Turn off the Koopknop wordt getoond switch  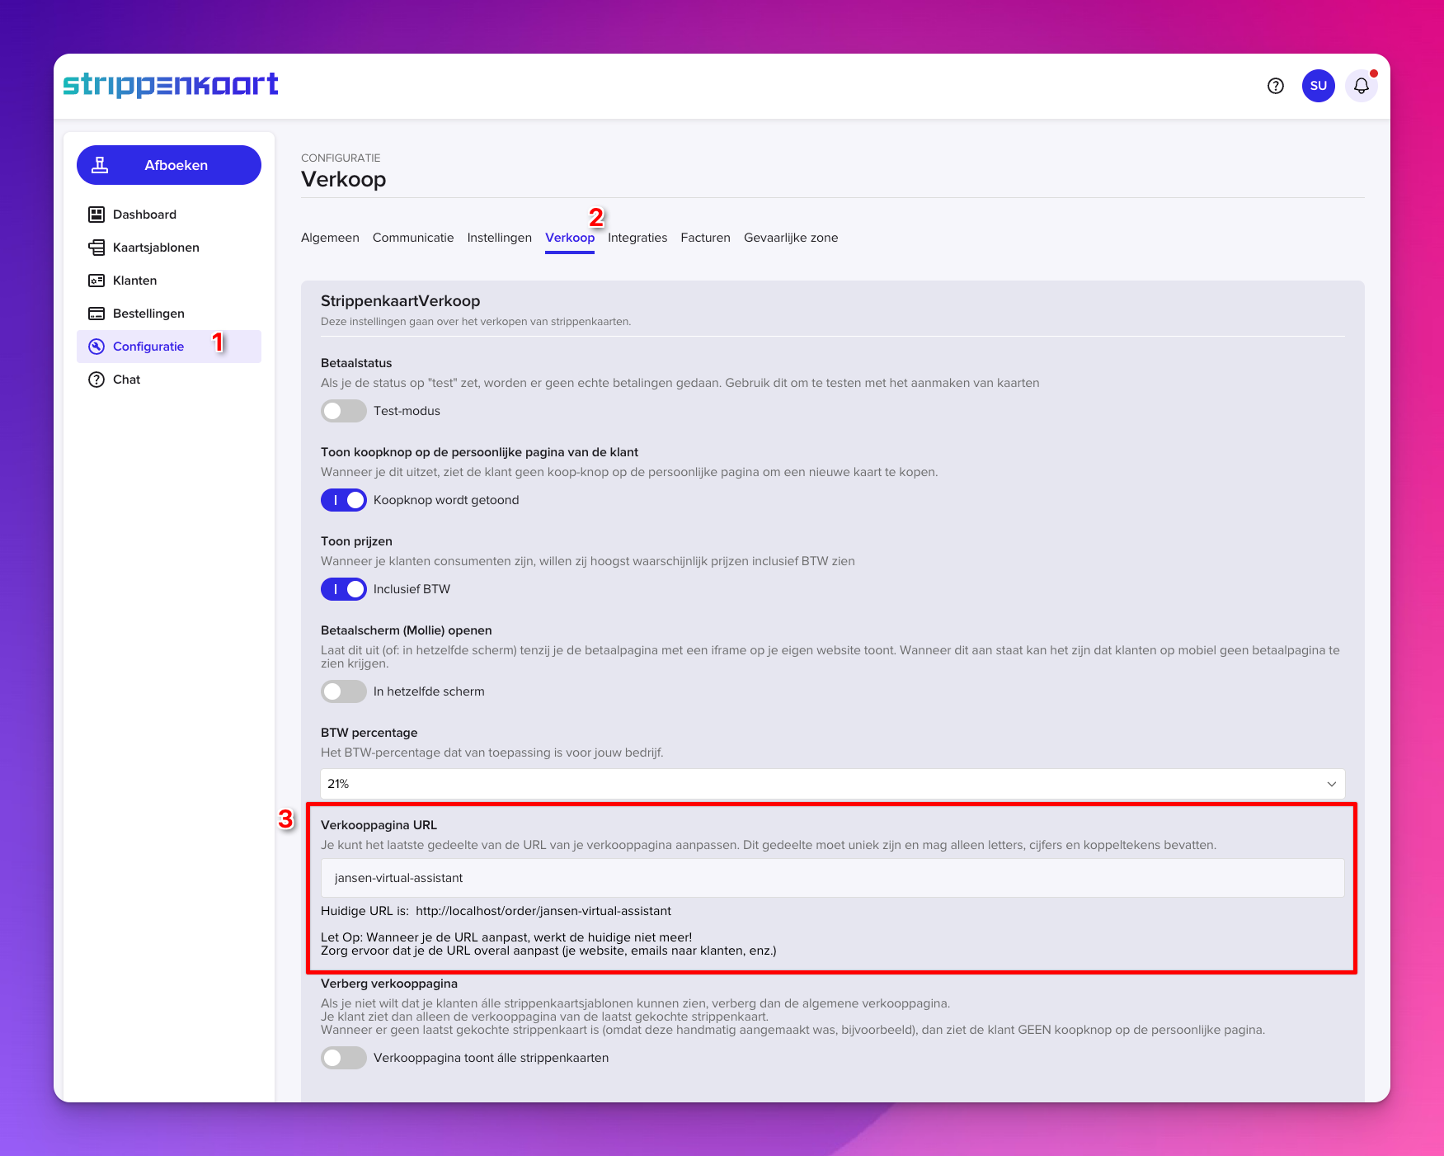point(343,500)
